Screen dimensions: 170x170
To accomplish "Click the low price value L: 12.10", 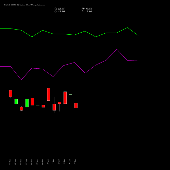I will (87, 12).
